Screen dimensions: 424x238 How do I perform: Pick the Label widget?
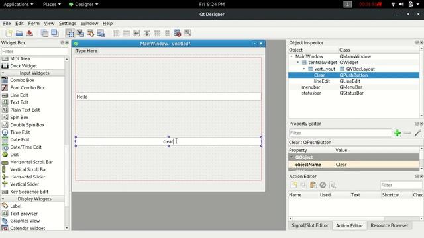click(15, 206)
